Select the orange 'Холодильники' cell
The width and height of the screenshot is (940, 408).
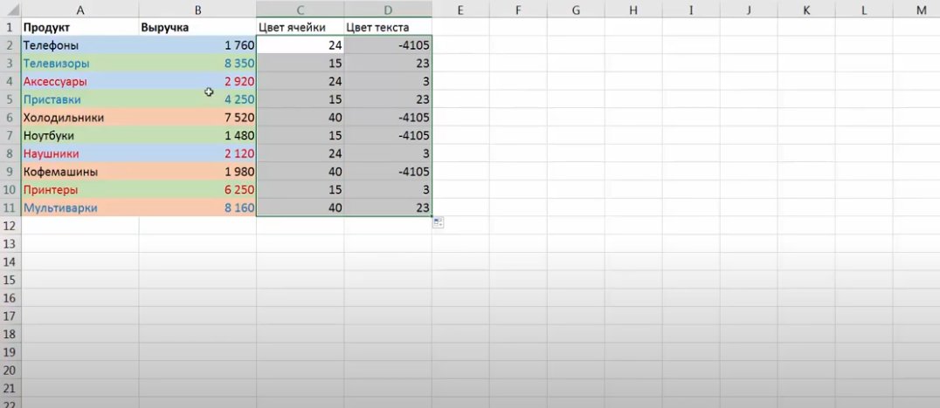click(79, 117)
